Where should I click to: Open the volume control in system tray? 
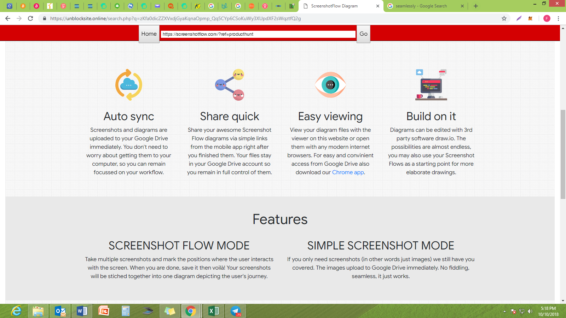530,311
